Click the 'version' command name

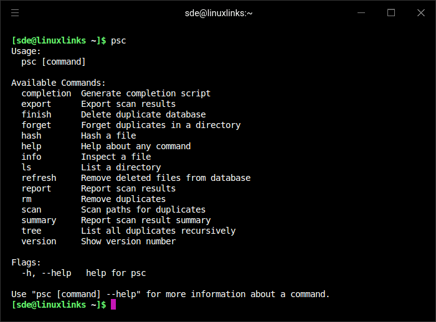[x=39, y=241]
